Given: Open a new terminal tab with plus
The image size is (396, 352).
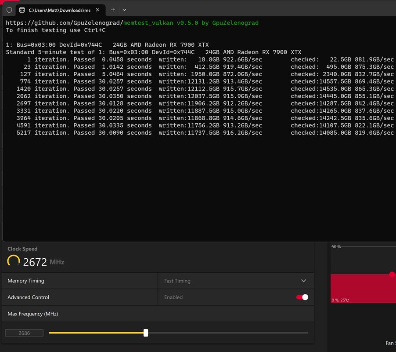Looking at the screenshot, I should [113, 10].
